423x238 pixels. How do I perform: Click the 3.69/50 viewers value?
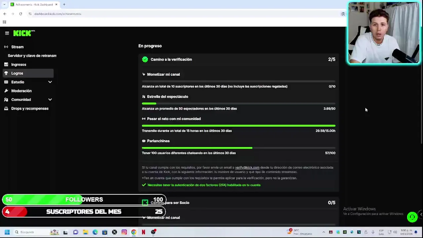(329, 108)
